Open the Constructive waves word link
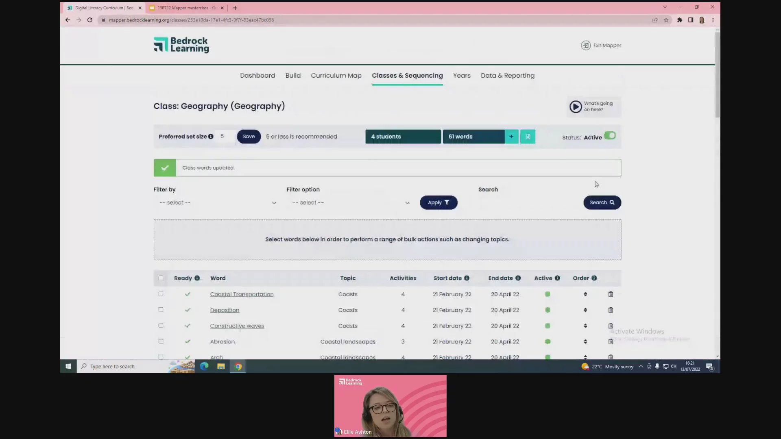Viewport: 781px width, 439px height. pyautogui.click(x=237, y=326)
